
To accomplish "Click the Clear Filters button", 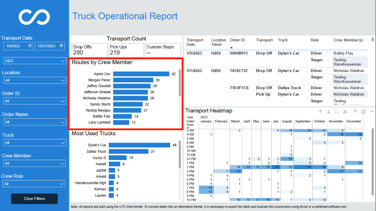I will click(x=34, y=199).
